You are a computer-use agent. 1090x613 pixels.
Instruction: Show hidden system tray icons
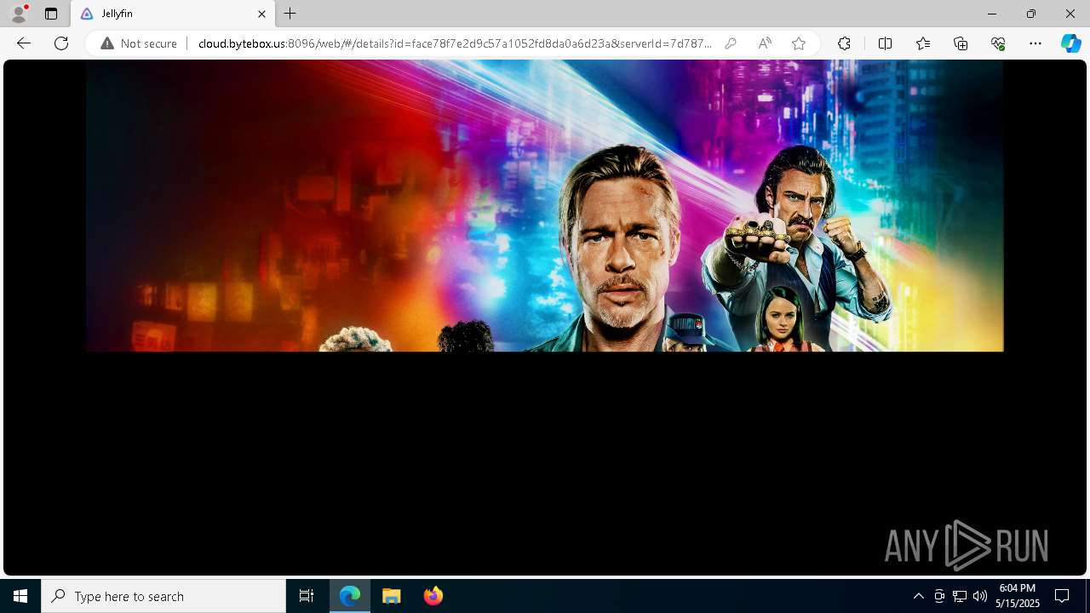(x=918, y=596)
